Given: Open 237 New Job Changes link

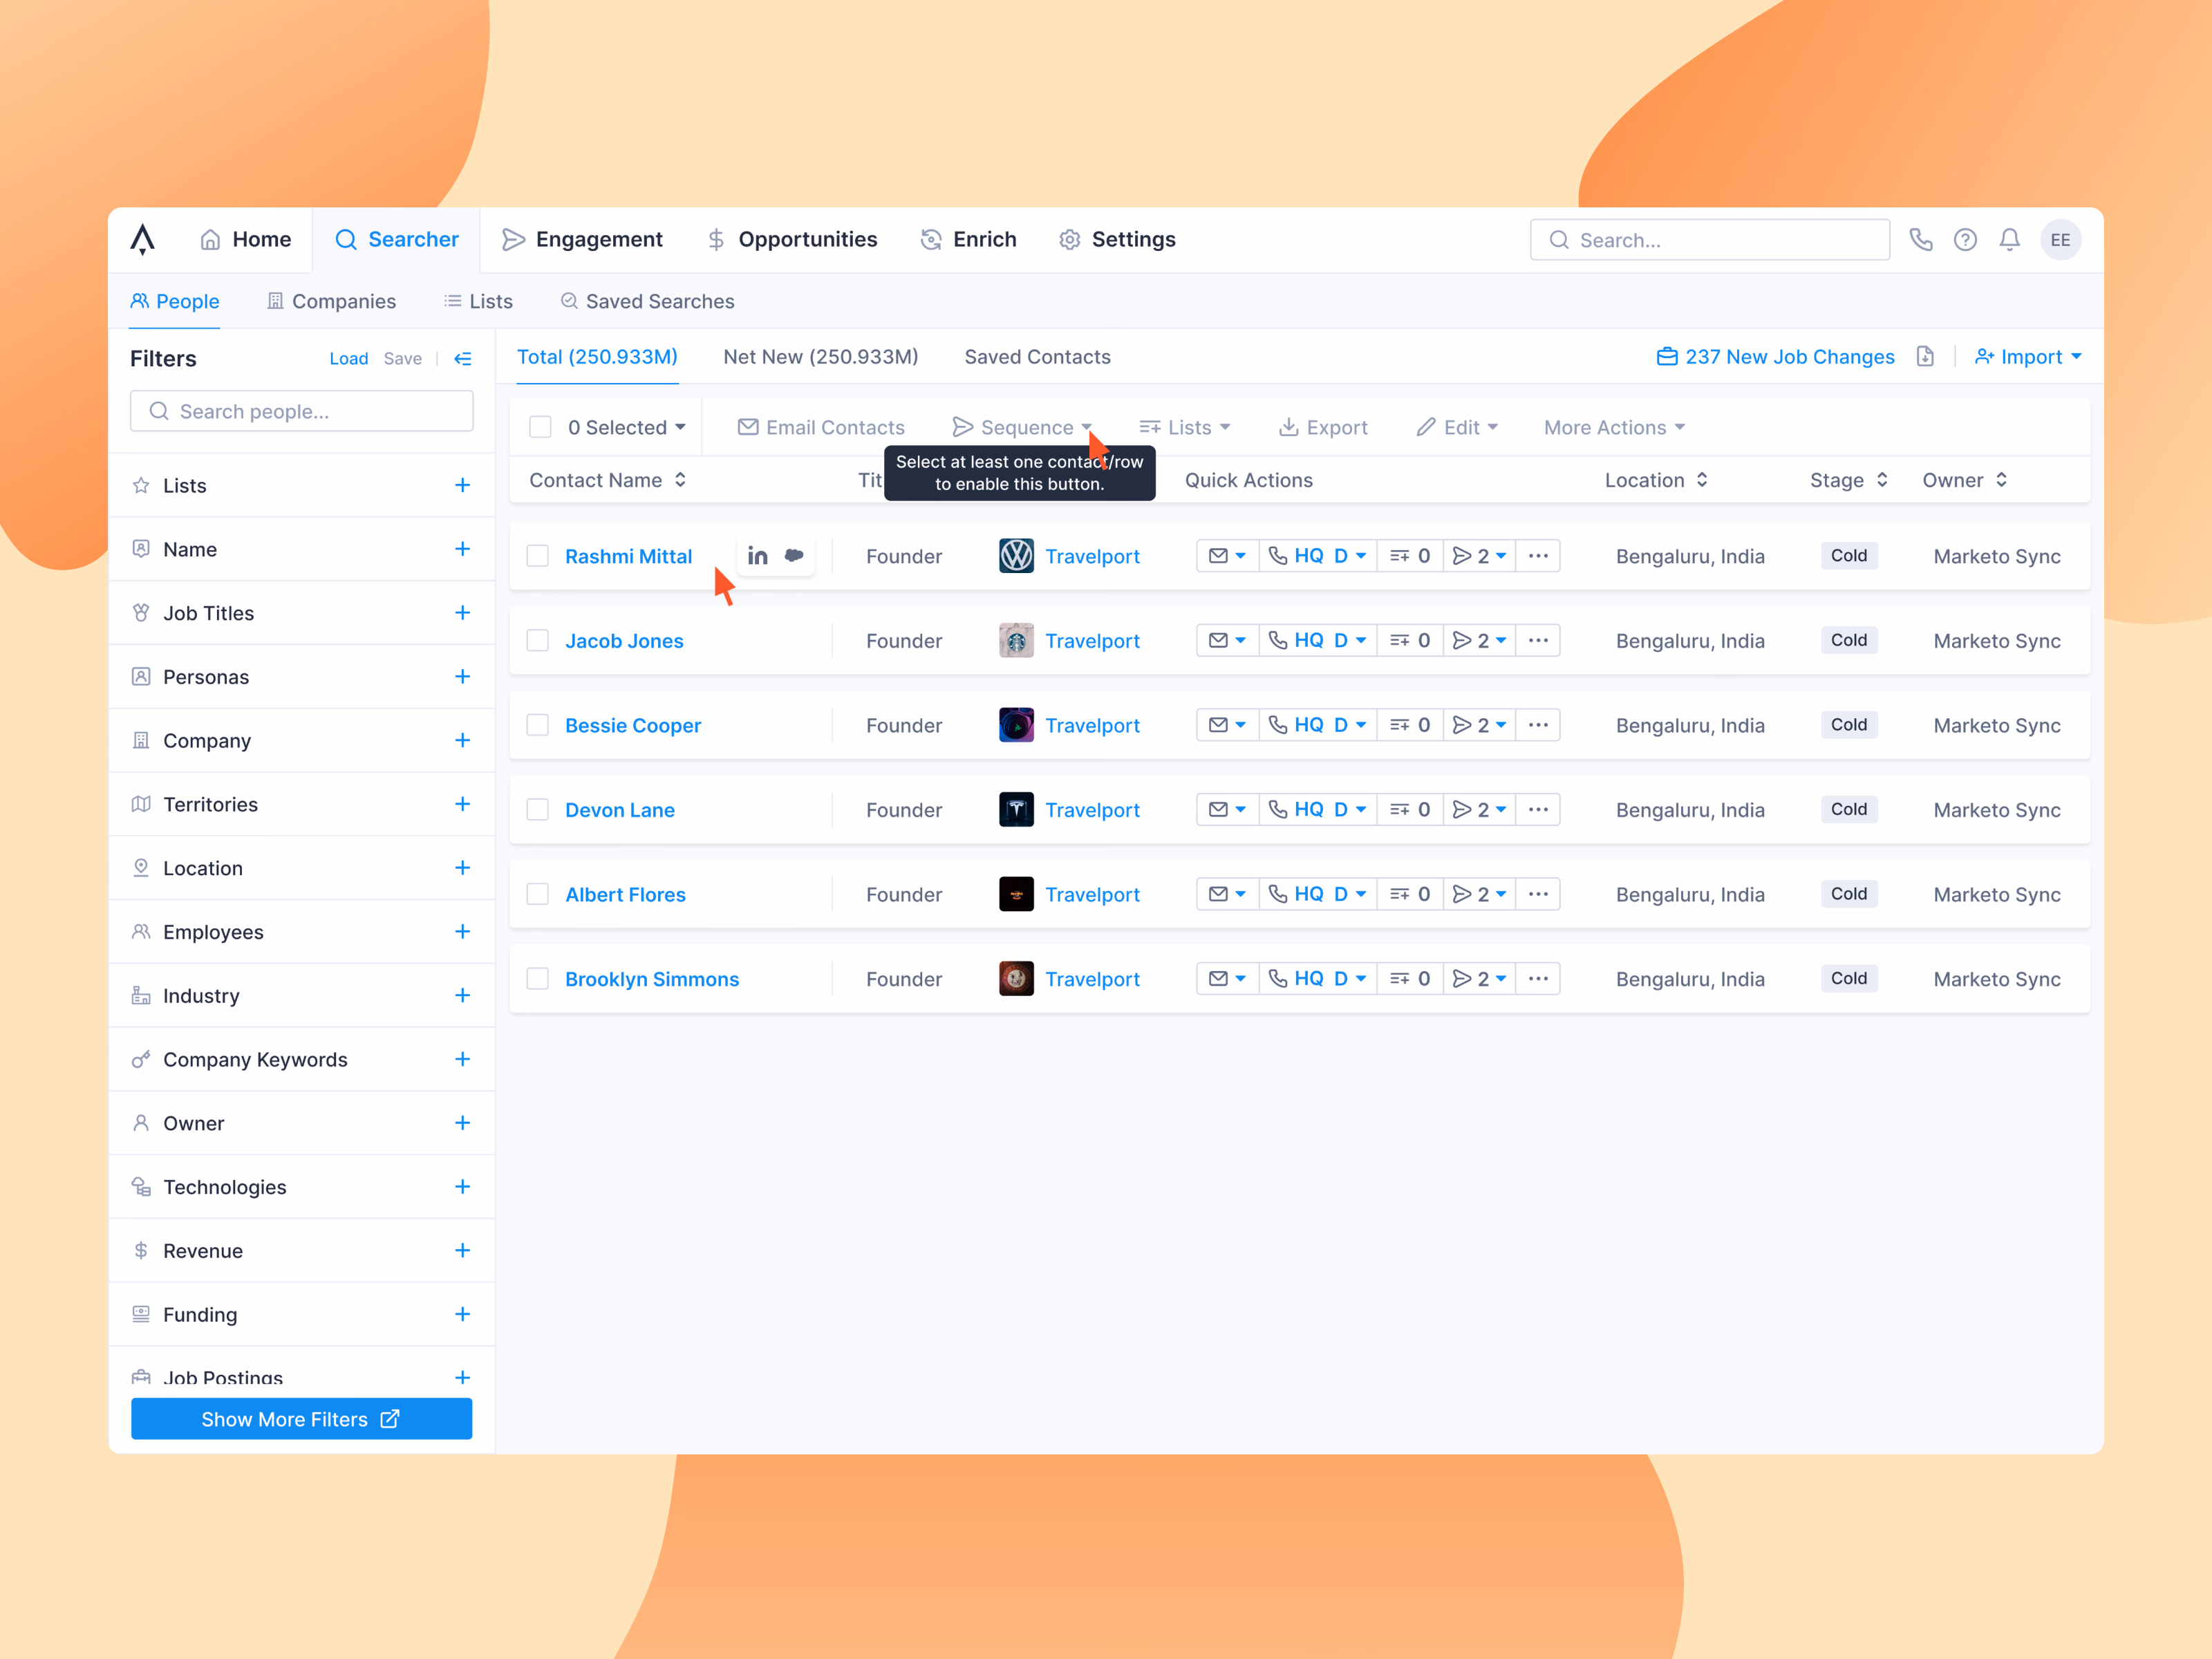Looking at the screenshot, I should click(1775, 357).
